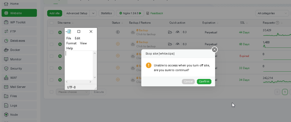Go to the FTP section
291x122 pixels.
coord(19,31)
